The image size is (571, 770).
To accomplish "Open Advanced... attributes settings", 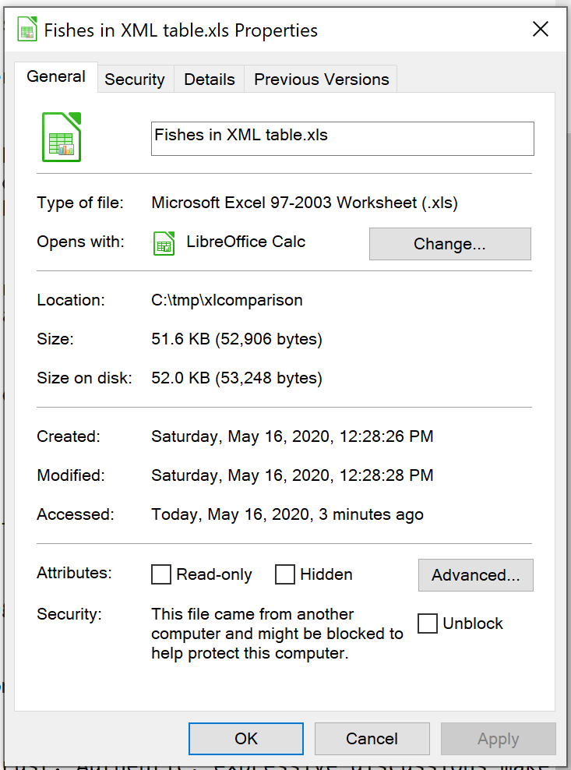I will (x=476, y=574).
